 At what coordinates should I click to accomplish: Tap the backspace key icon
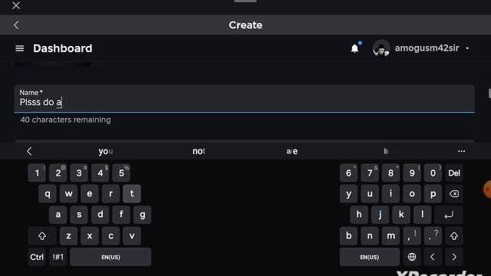(x=454, y=194)
